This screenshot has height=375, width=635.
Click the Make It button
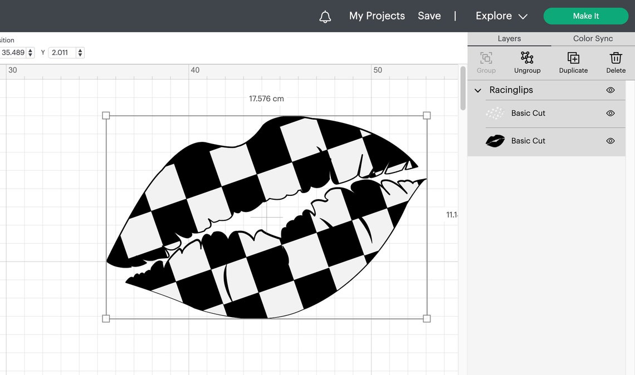586,16
